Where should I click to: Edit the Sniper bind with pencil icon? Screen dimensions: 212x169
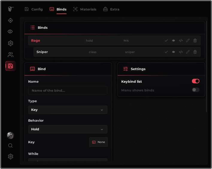188,52
